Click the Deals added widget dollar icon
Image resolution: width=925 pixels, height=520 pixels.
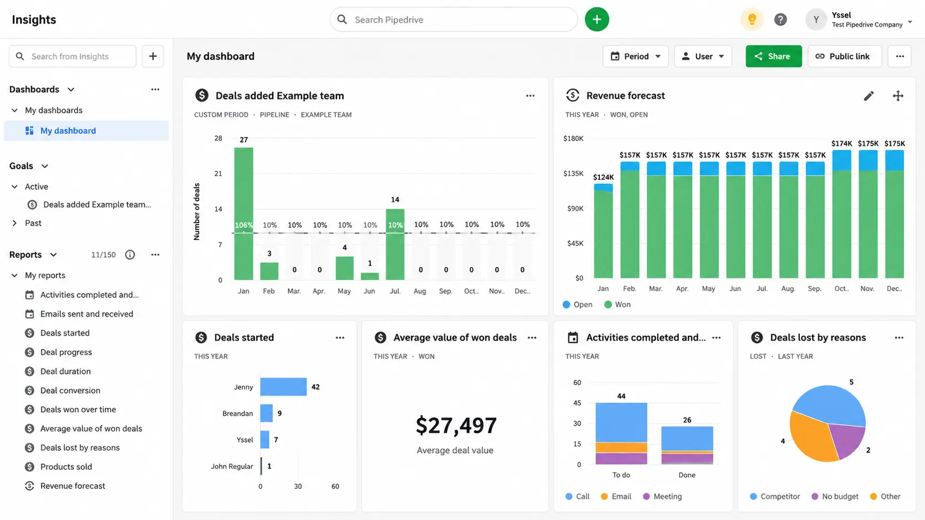(x=202, y=95)
